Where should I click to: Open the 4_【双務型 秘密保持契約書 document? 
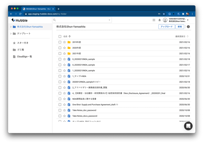[119, 93]
